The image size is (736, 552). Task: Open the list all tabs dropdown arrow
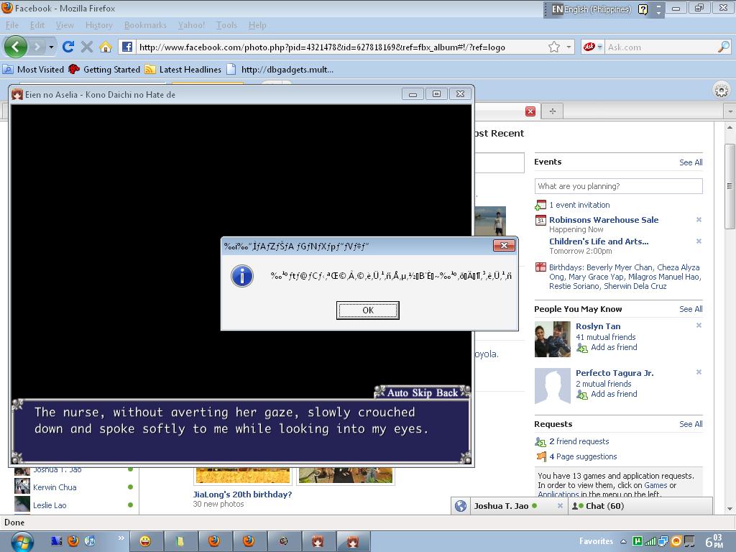click(730, 111)
